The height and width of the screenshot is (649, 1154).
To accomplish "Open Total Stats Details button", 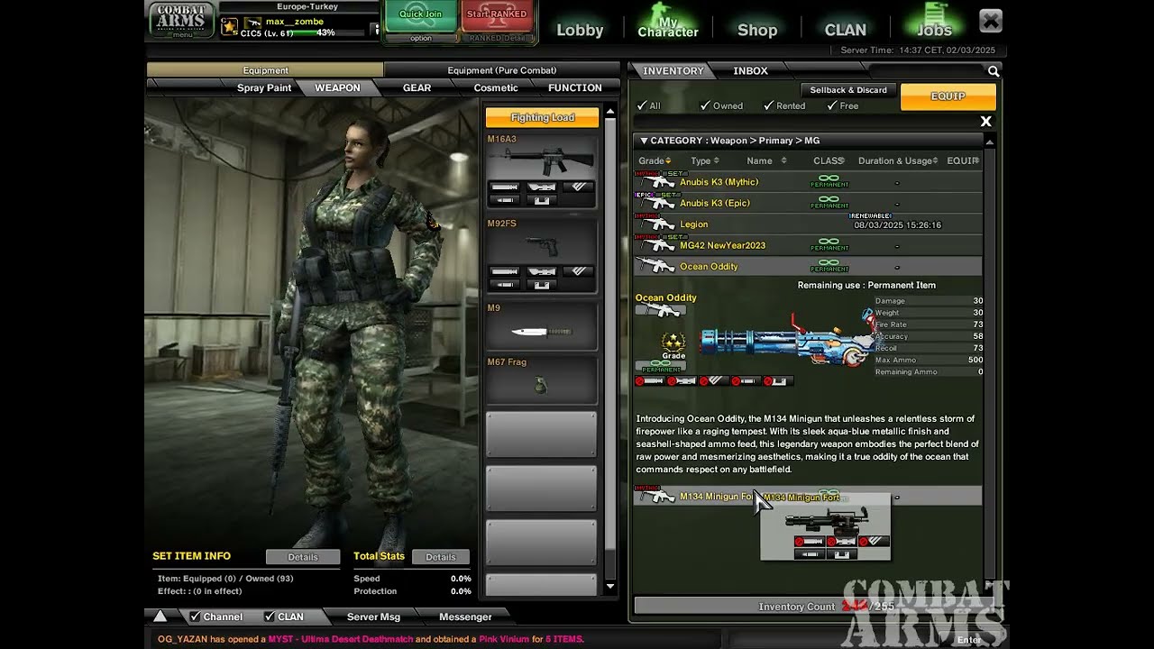I will click(x=440, y=557).
